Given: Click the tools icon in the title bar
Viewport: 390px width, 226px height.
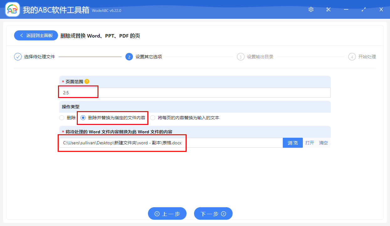Looking at the screenshot, I should point(328,9).
